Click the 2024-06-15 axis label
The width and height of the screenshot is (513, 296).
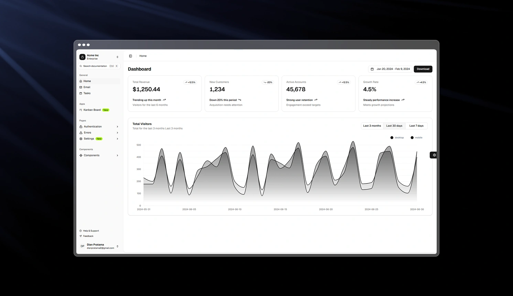280,209
